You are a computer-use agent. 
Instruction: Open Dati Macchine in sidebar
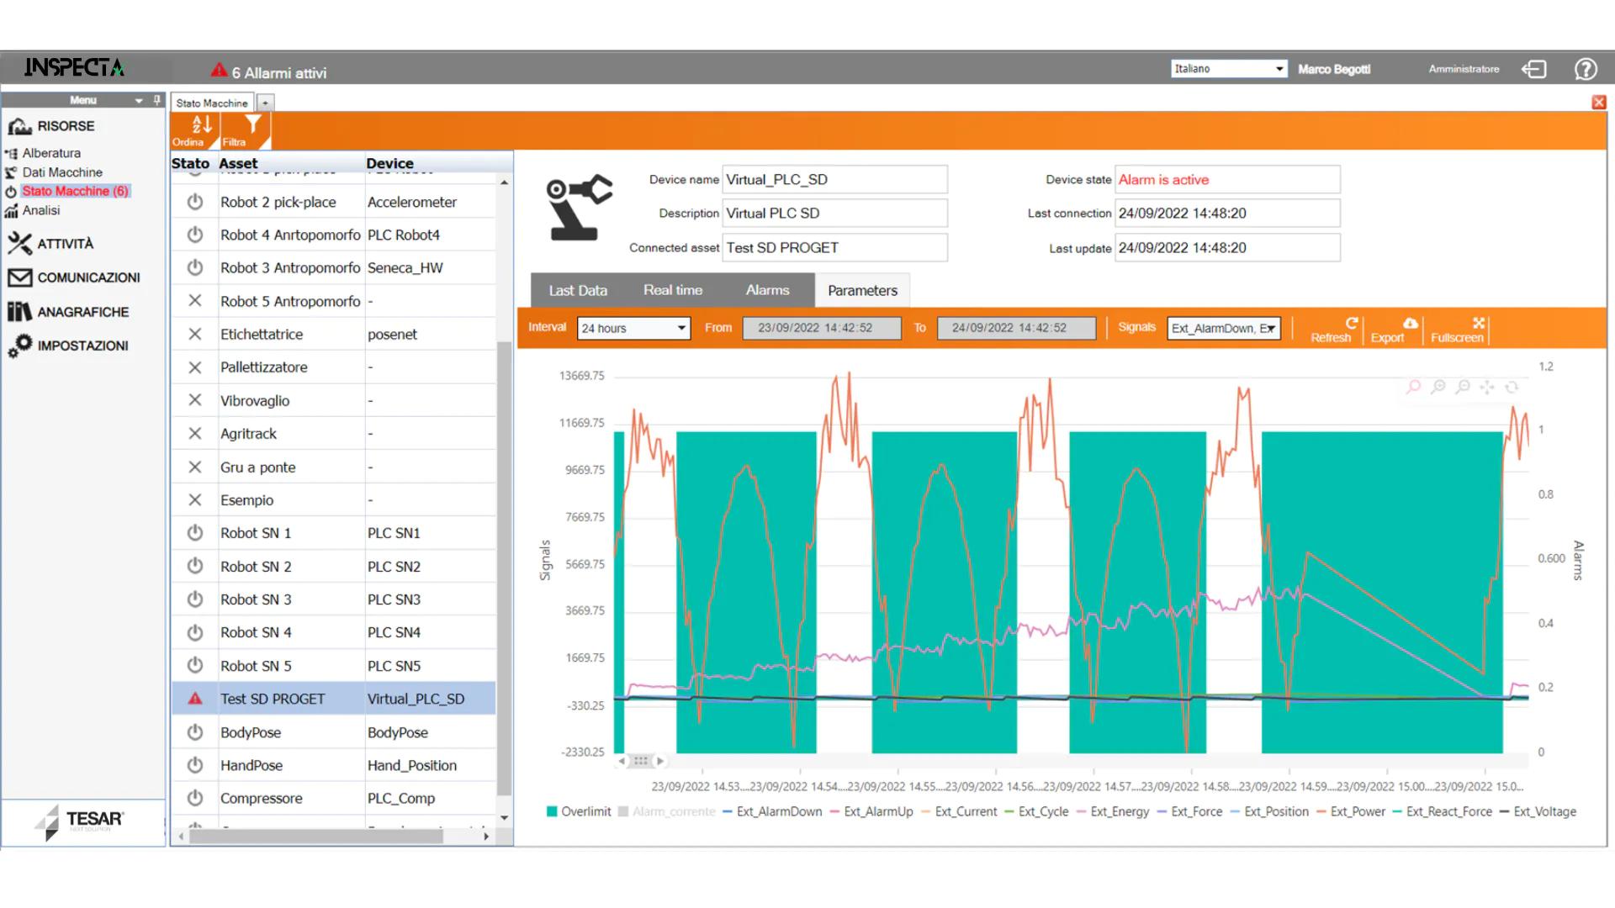[62, 172]
